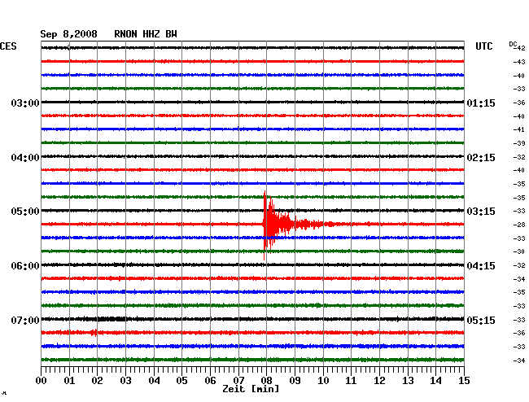529x402 pixels.
Task: Click the 'Zeit [min]' axis title
Action: 251,389
